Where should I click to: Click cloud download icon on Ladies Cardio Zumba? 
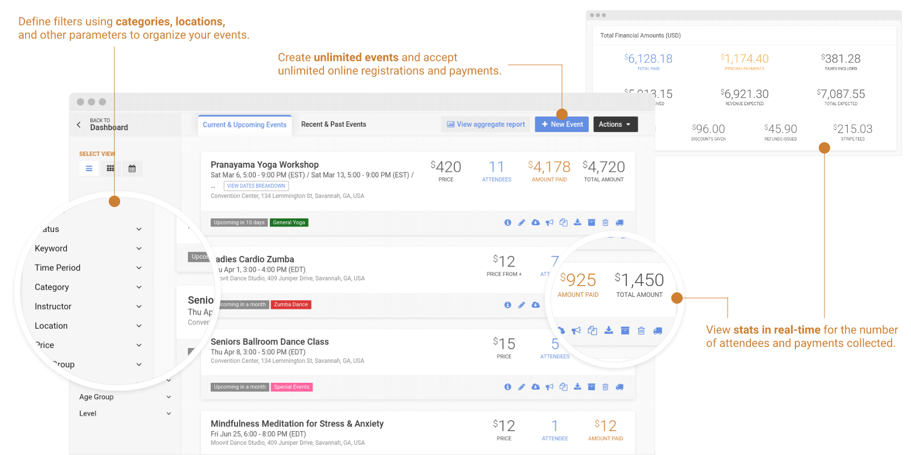click(x=536, y=305)
